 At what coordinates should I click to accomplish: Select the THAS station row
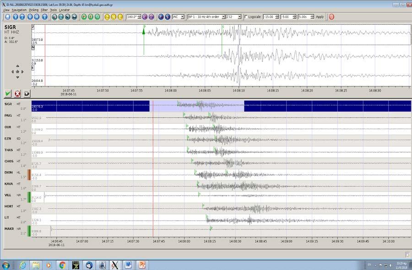[207, 152]
